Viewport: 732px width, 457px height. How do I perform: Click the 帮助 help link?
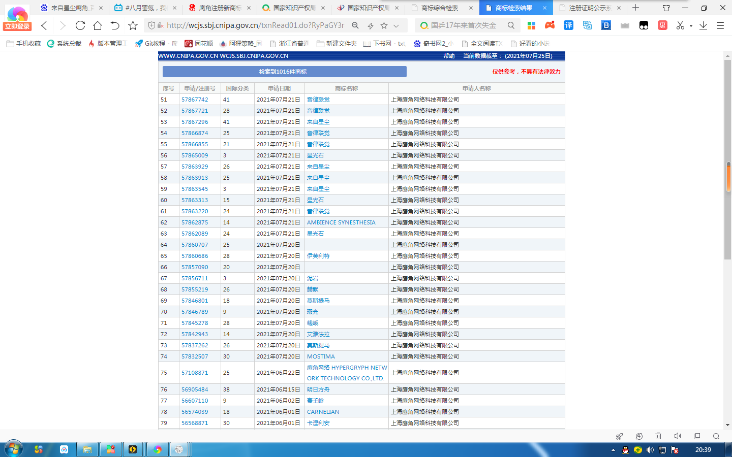coord(449,56)
